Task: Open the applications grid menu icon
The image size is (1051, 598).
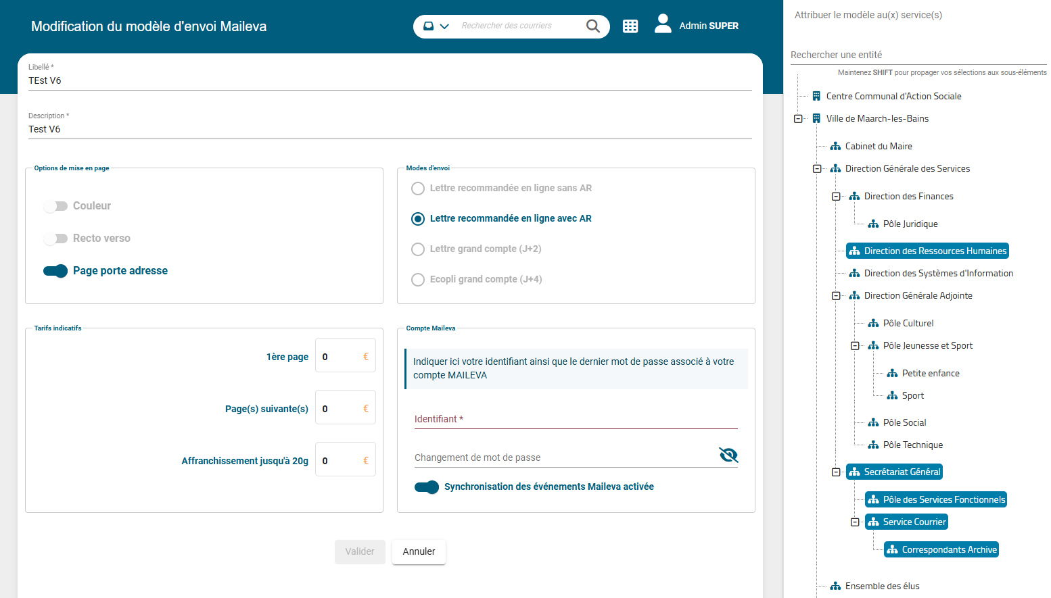Action: (630, 26)
